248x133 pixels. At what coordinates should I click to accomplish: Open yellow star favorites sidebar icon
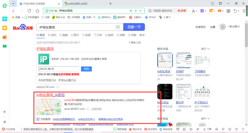(4, 28)
